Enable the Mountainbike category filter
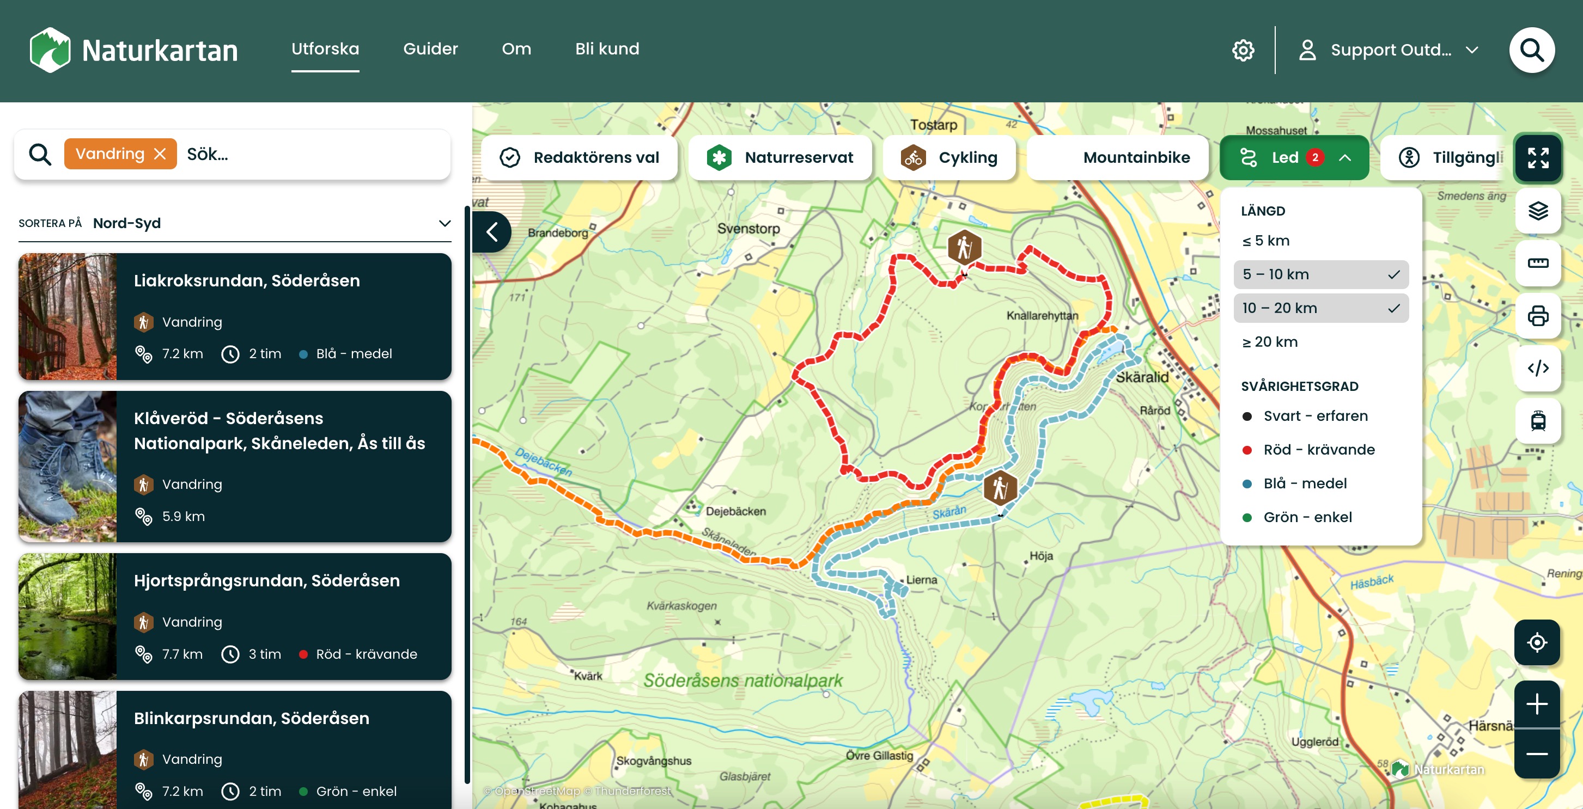 click(1117, 158)
